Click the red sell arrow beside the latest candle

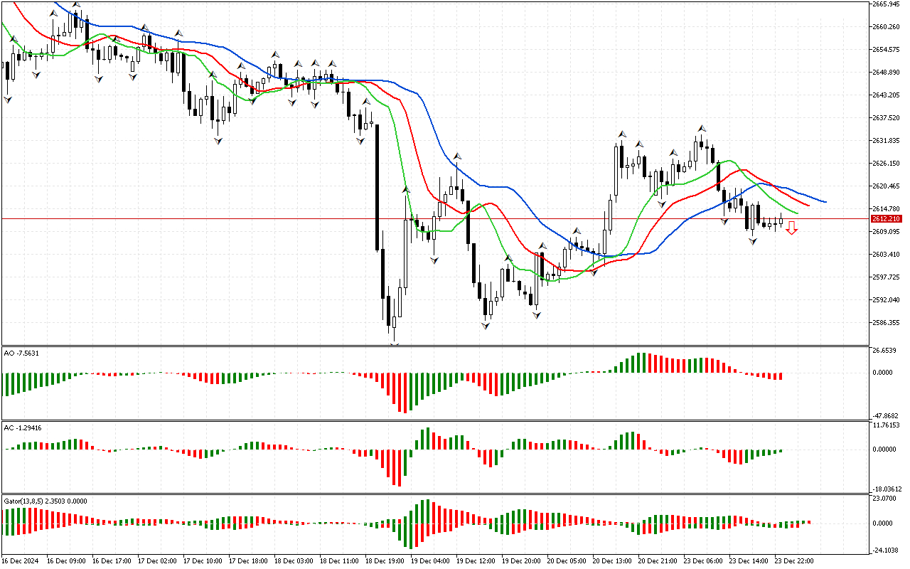[791, 228]
